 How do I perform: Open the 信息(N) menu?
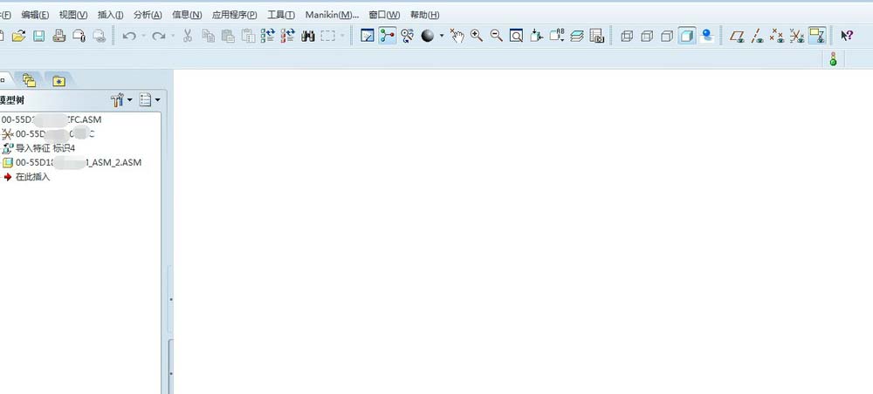(x=187, y=15)
